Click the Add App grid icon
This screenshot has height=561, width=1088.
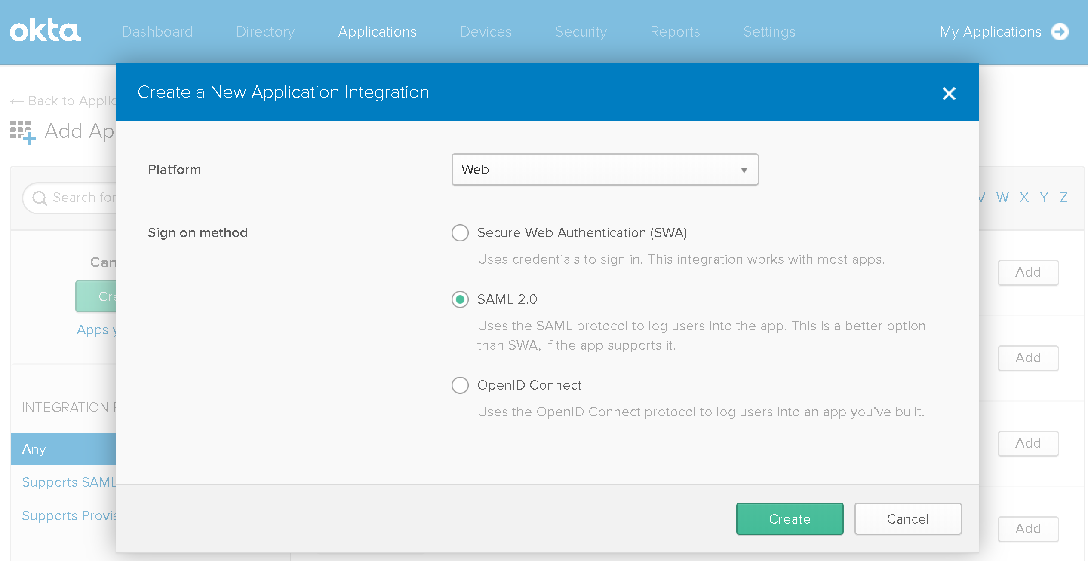[x=22, y=132]
